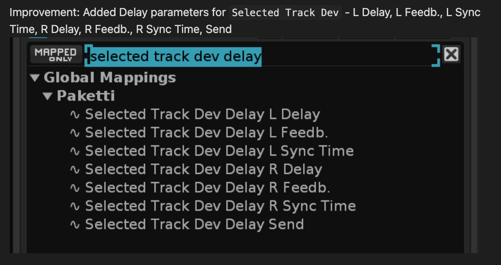Clear the search with the X button
Viewport: 501px width, 265px height.
(451, 54)
